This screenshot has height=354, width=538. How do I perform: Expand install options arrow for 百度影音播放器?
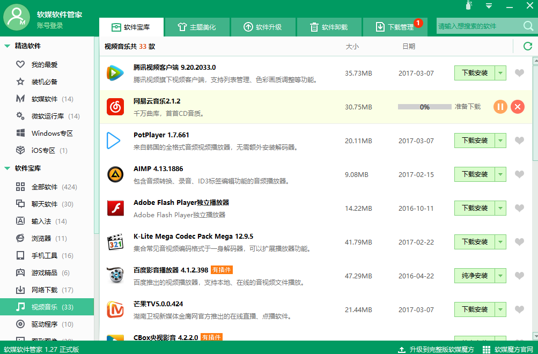(500, 276)
